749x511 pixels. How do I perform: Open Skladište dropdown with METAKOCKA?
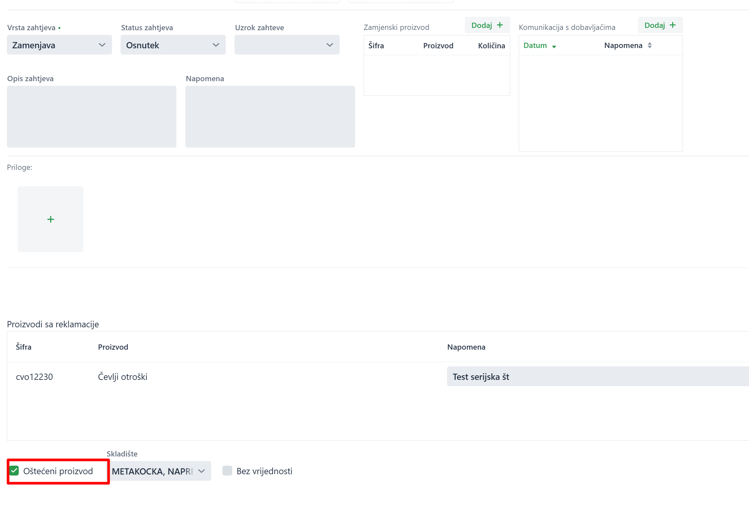(159, 471)
